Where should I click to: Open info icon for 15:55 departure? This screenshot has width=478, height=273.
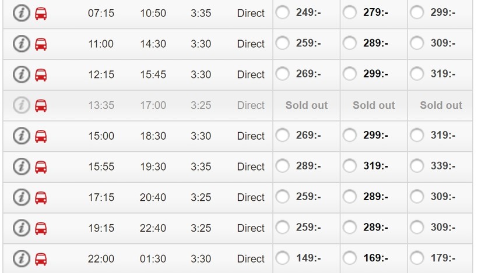click(x=21, y=166)
